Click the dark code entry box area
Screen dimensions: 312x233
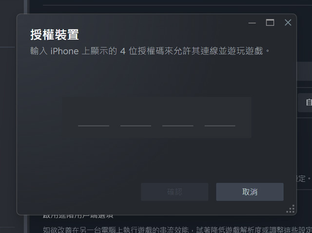(156, 117)
